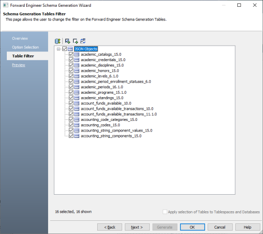Toggle the JSON Objects root checkbox
This screenshot has width=263, height=234.
coord(65,49)
